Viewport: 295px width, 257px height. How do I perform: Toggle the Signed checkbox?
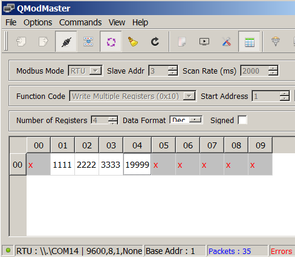[242, 120]
